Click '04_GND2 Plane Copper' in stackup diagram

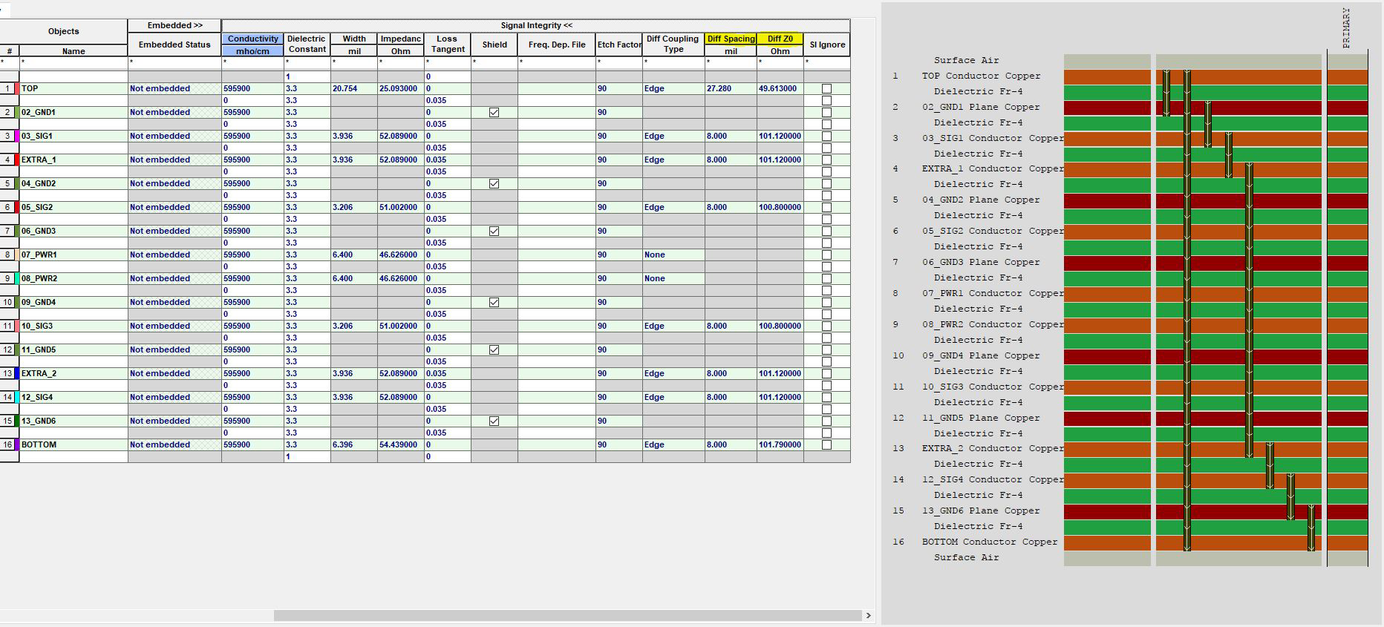pyautogui.click(x=981, y=200)
